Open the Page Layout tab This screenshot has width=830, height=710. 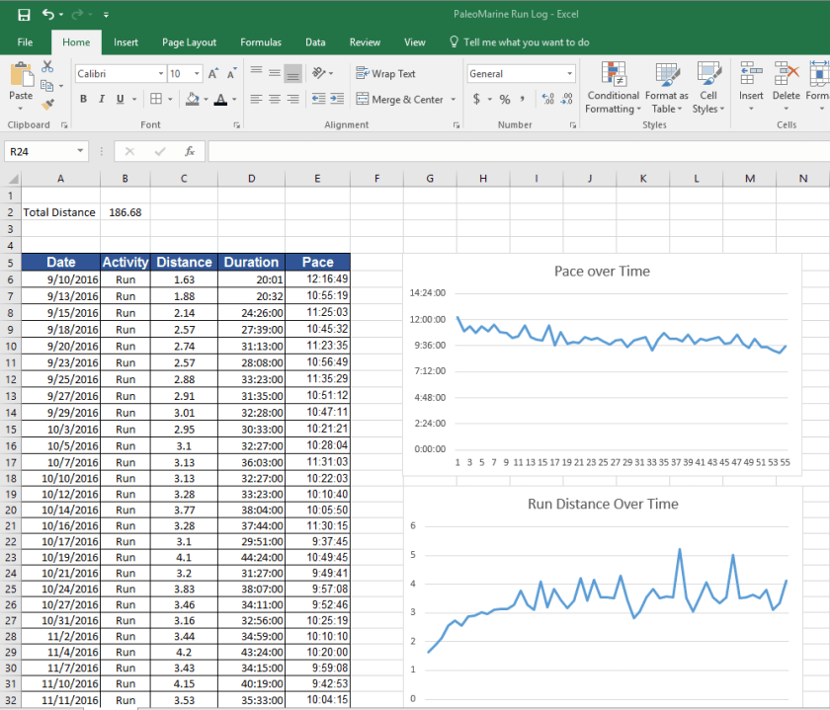pyautogui.click(x=189, y=42)
